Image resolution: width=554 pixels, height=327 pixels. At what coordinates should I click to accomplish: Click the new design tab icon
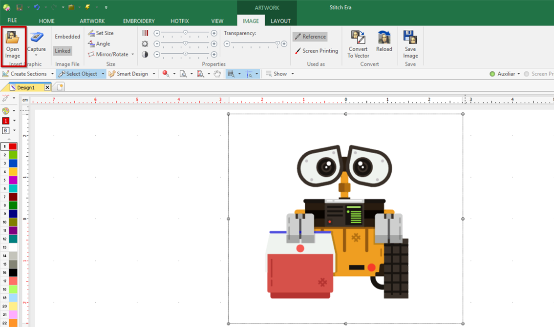tap(60, 87)
